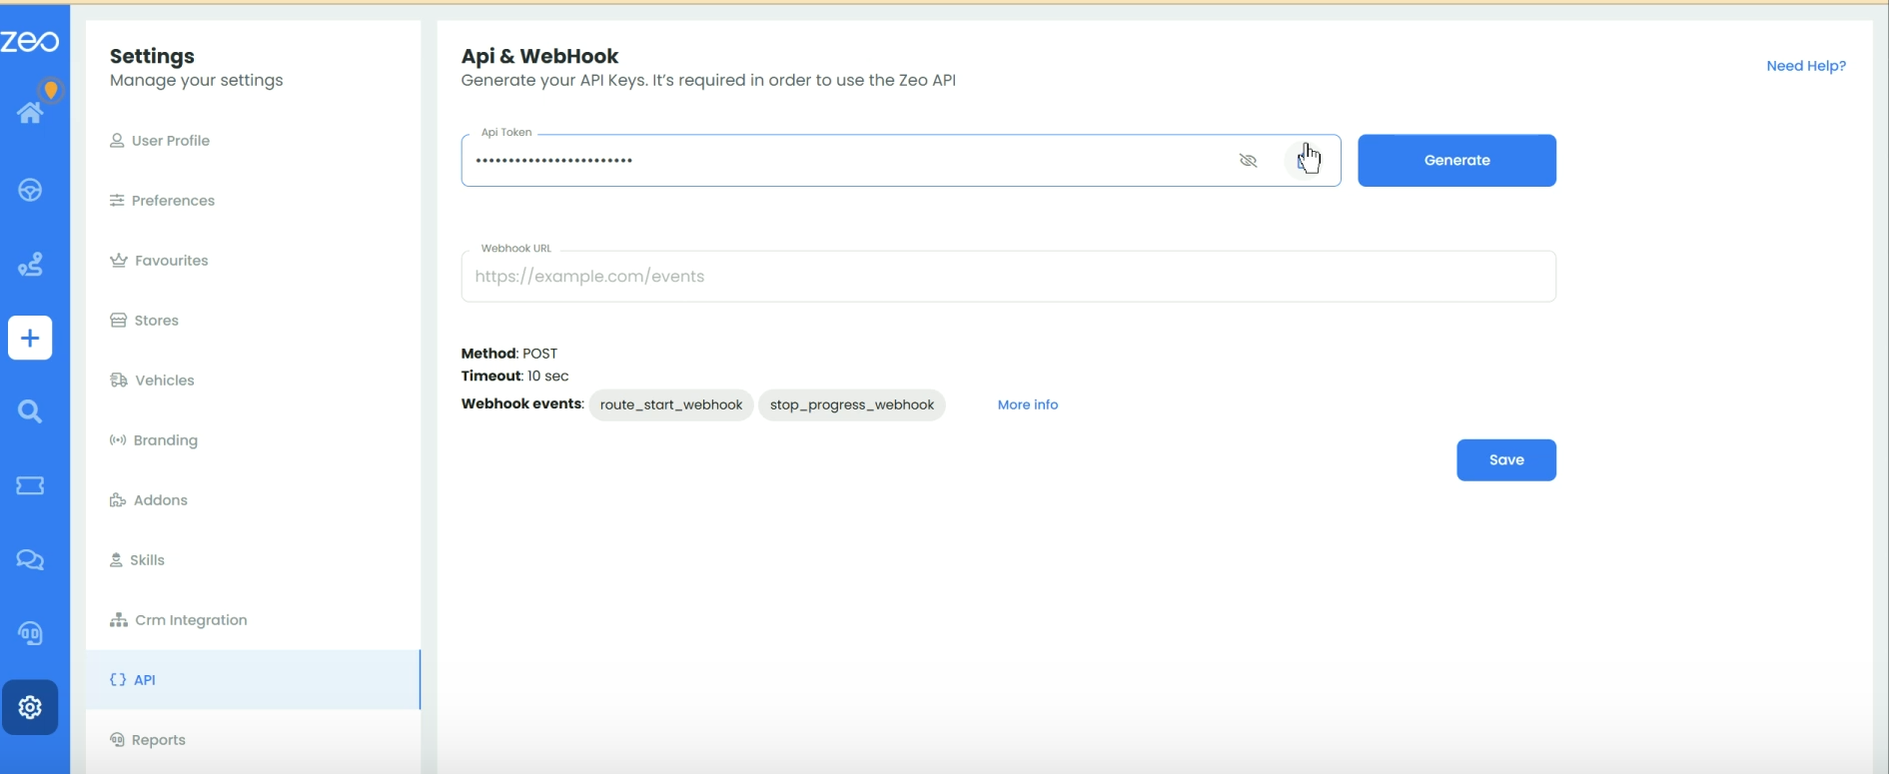This screenshot has width=1889, height=774.
Task: Open Vehicles settings
Action: click(x=253, y=381)
